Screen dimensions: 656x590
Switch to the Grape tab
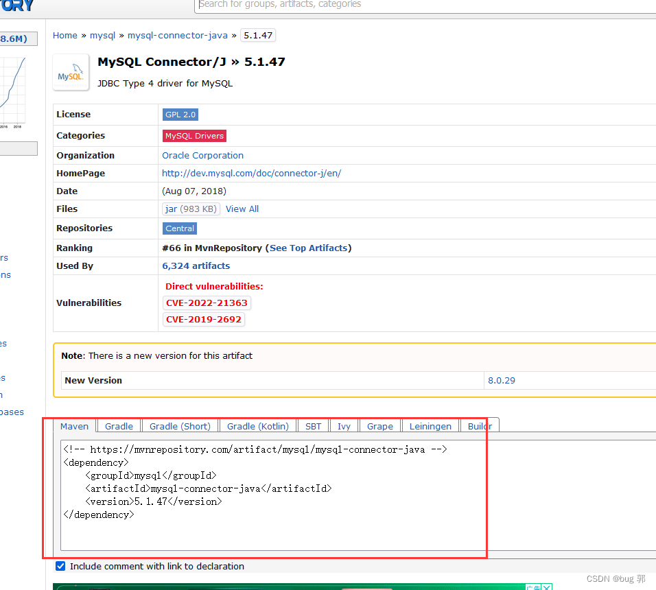coord(380,426)
